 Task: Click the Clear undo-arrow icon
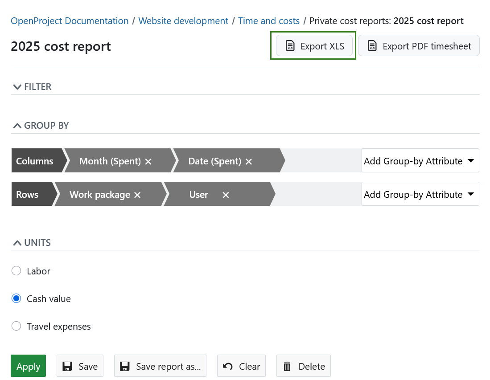coord(227,366)
